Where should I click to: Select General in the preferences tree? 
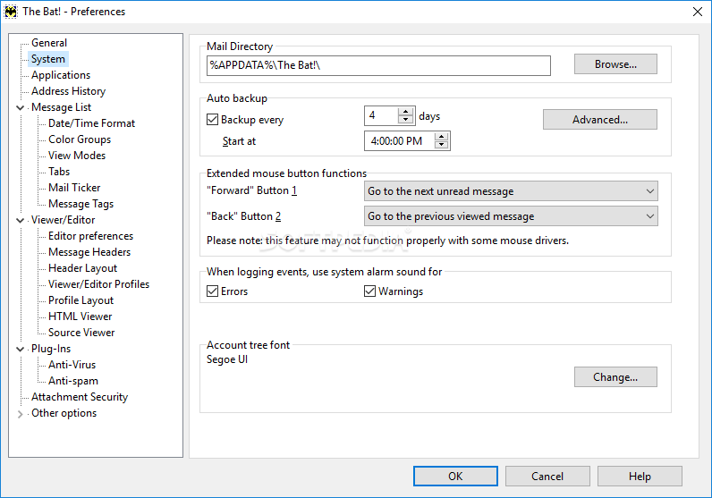click(x=49, y=43)
